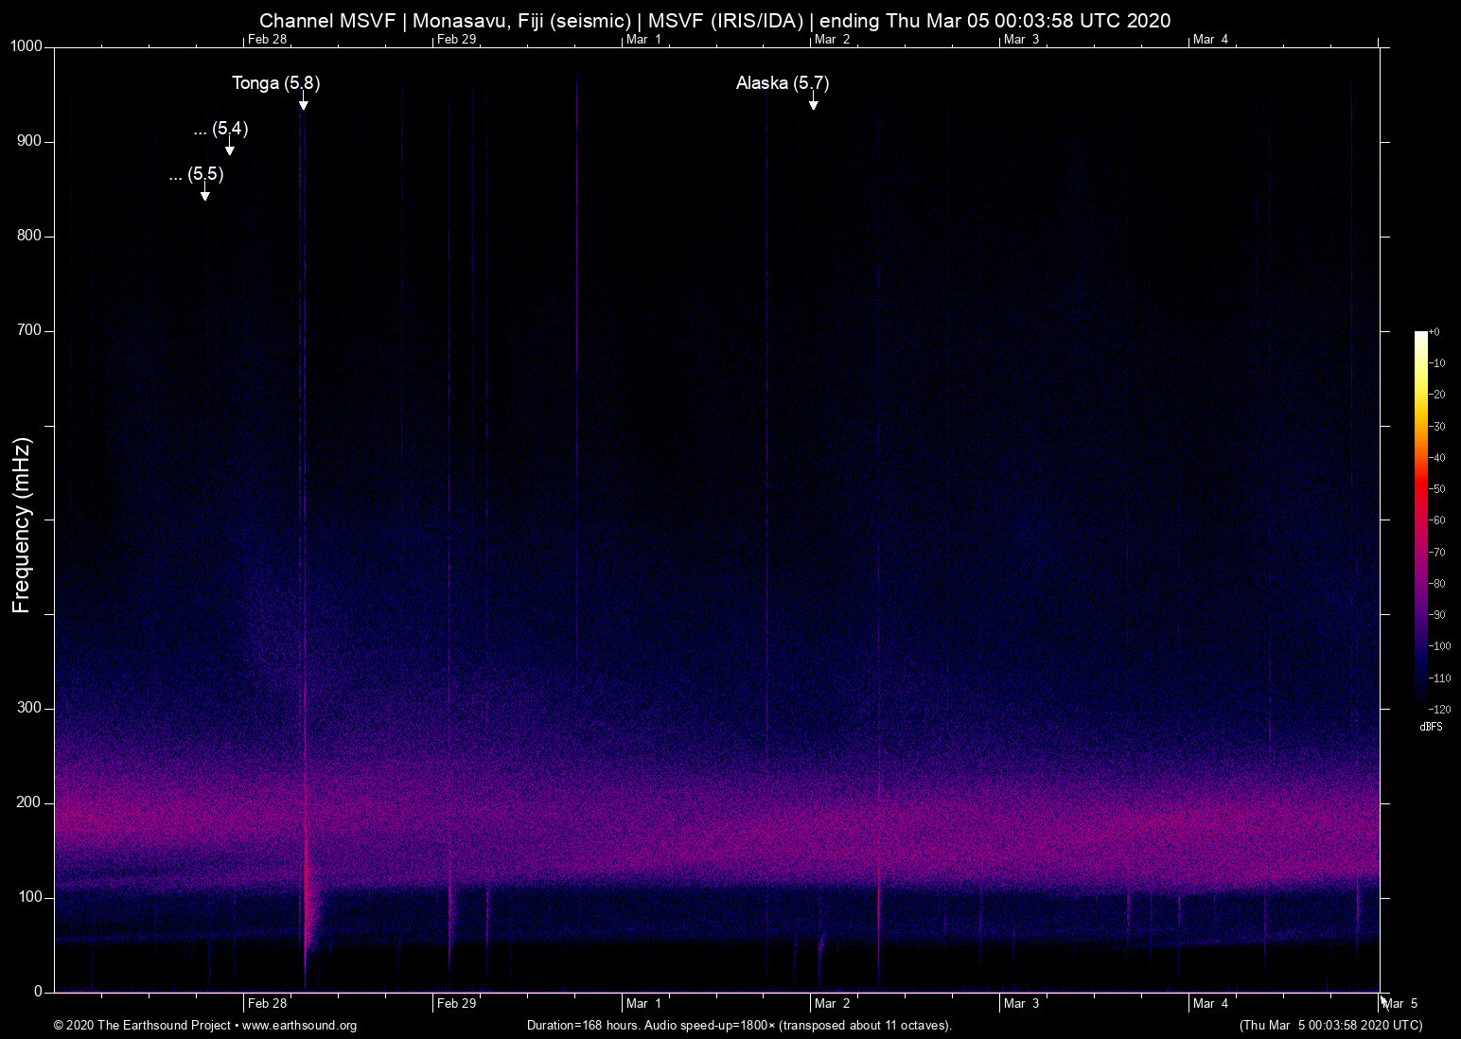Image resolution: width=1461 pixels, height=1039 pixels.
Task: Select the Alaska (5.7) event label
Action: pos(782,83)
